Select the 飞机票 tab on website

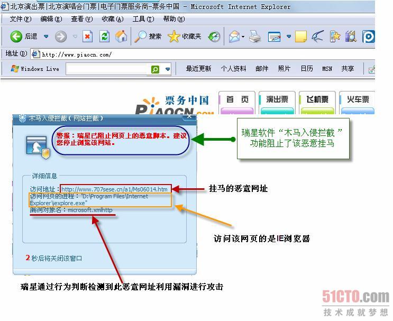(x=317, y=103)
